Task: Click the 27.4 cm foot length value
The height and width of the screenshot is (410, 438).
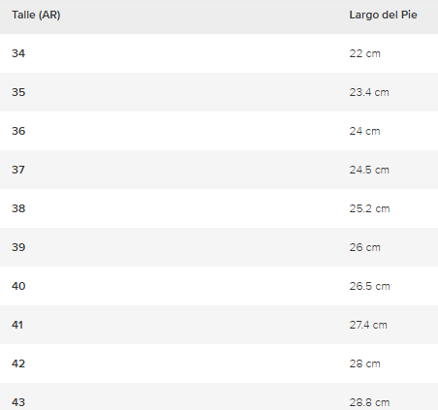Action: click(x=368, y=325)
